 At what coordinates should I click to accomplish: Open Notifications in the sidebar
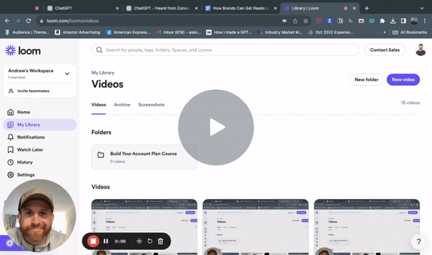[40, 137]
